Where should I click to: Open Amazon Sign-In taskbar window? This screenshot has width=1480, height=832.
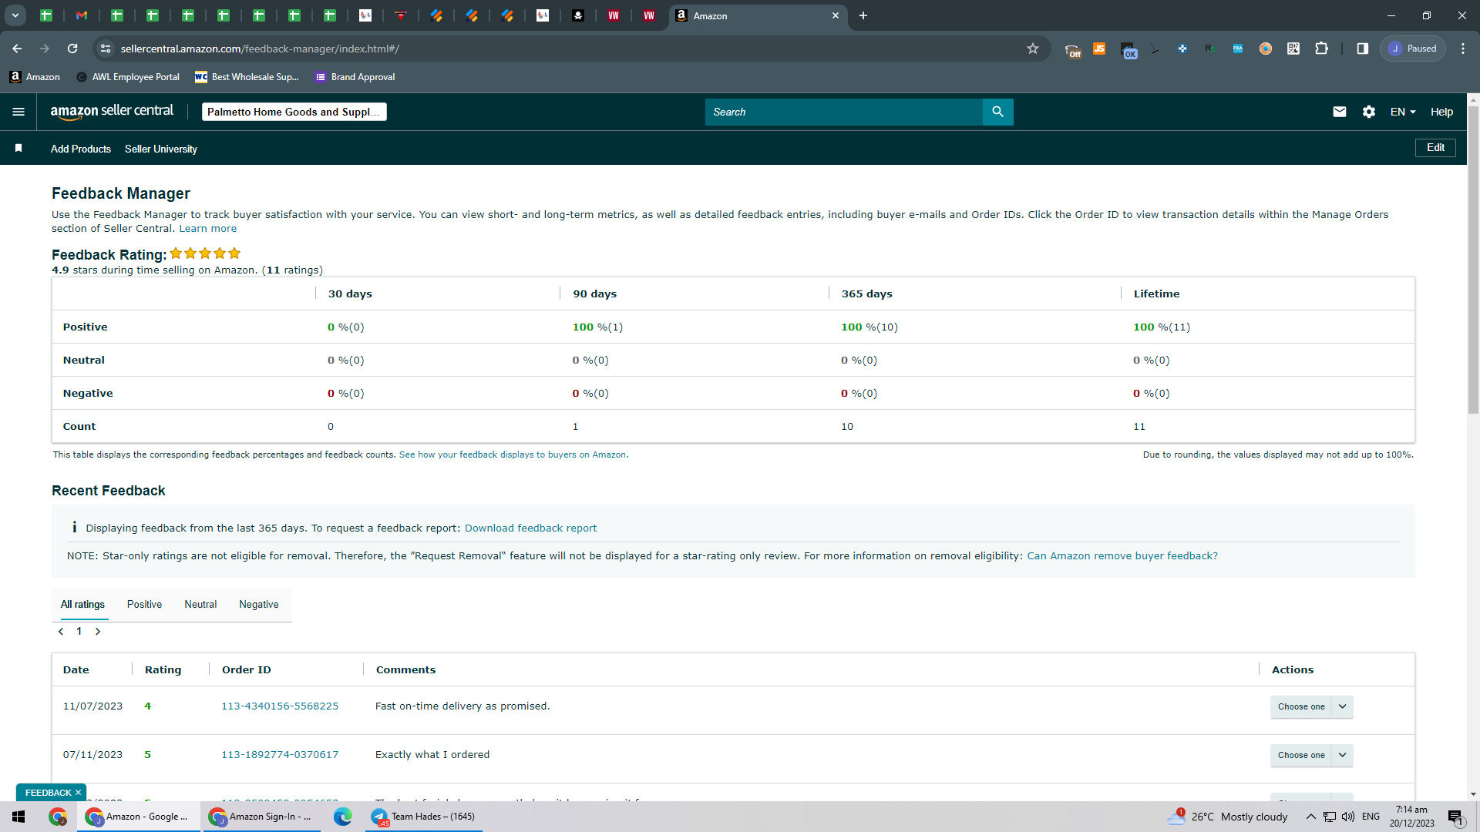(x=262, y=817)
